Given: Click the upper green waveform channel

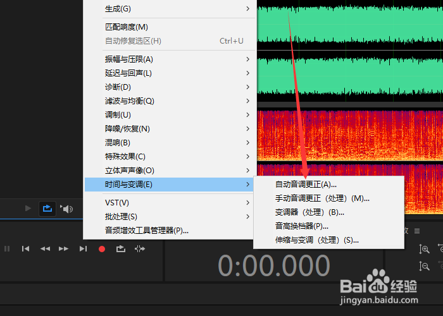Looking at the screenshot, I should (350, 25).
